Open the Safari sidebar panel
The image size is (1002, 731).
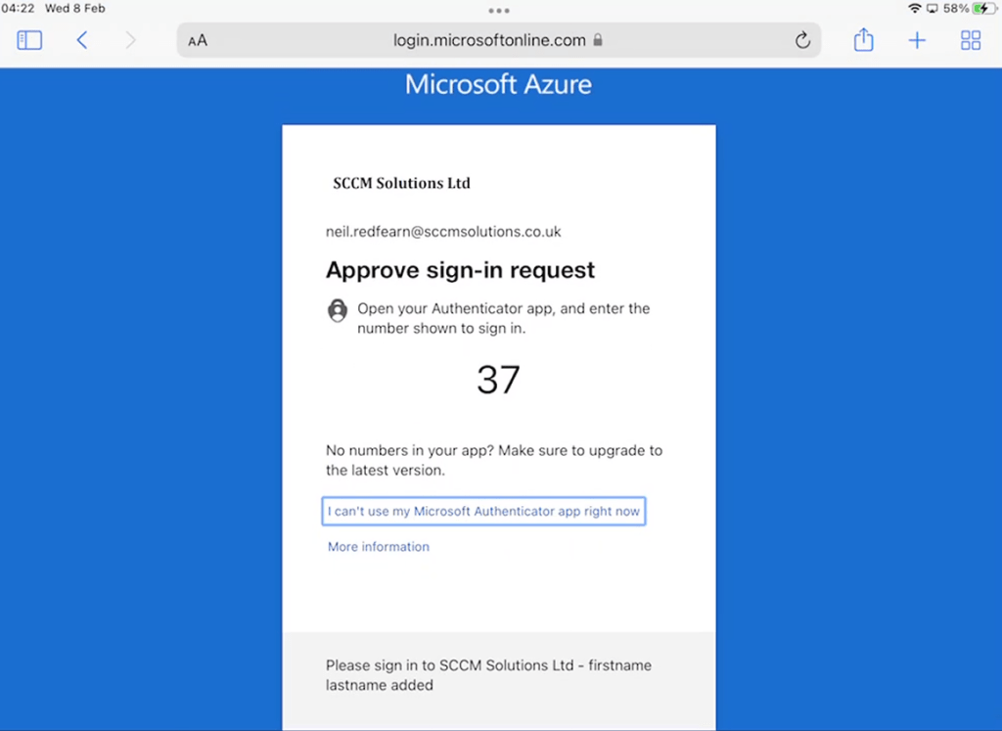click(x=29, y=40)
